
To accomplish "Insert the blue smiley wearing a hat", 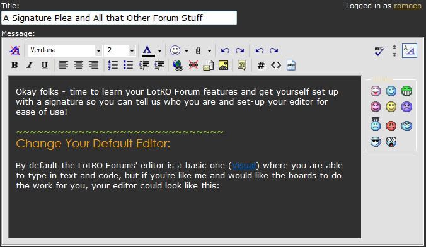I will pyautogui.click(x=376, y=125).
